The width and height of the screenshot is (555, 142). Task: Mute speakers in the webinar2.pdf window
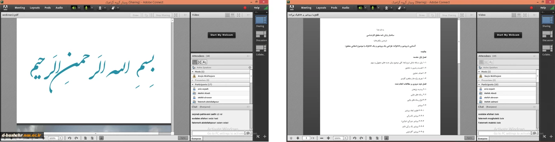coord(74,8)
